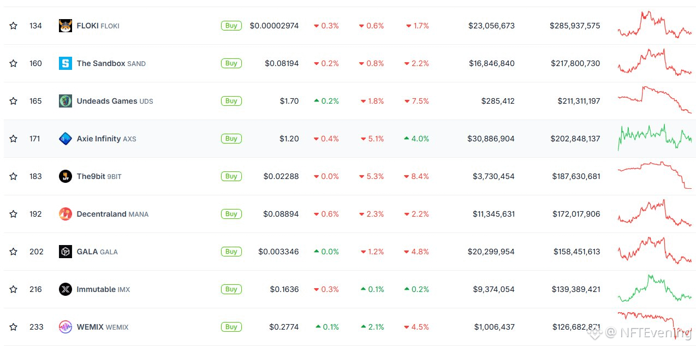Click the Buy button for The9bit
The width and height of the screenshot is (696, 346).
231,176
